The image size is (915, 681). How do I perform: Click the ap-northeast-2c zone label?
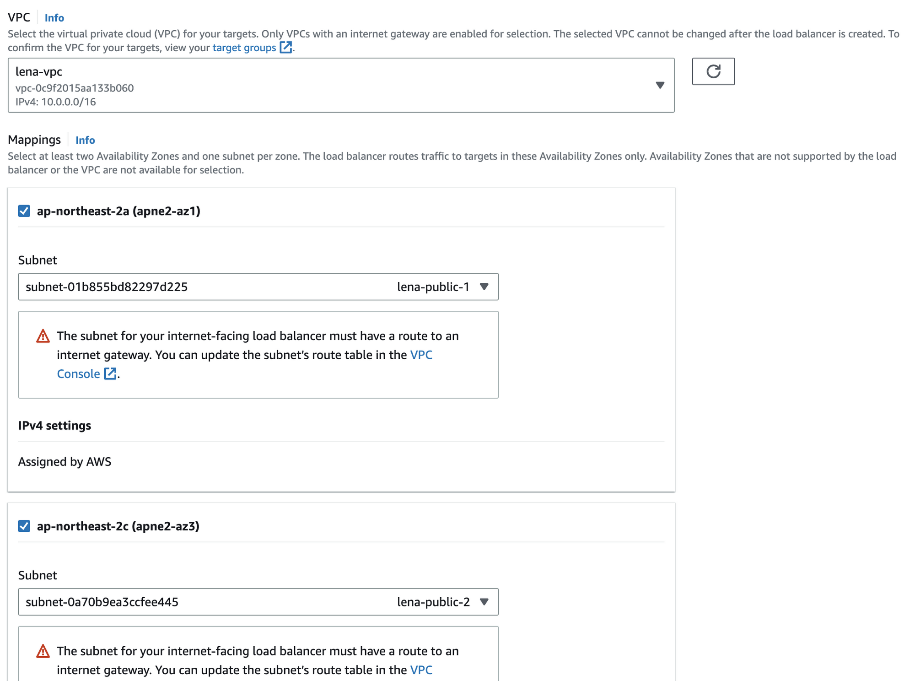[118, 526]
